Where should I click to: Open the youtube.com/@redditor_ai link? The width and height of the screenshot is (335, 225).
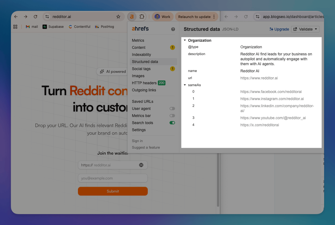point(273,118)
